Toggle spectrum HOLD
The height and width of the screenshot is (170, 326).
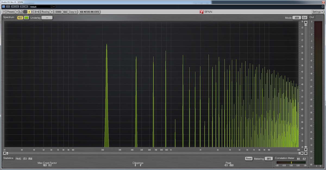(20, 18)
